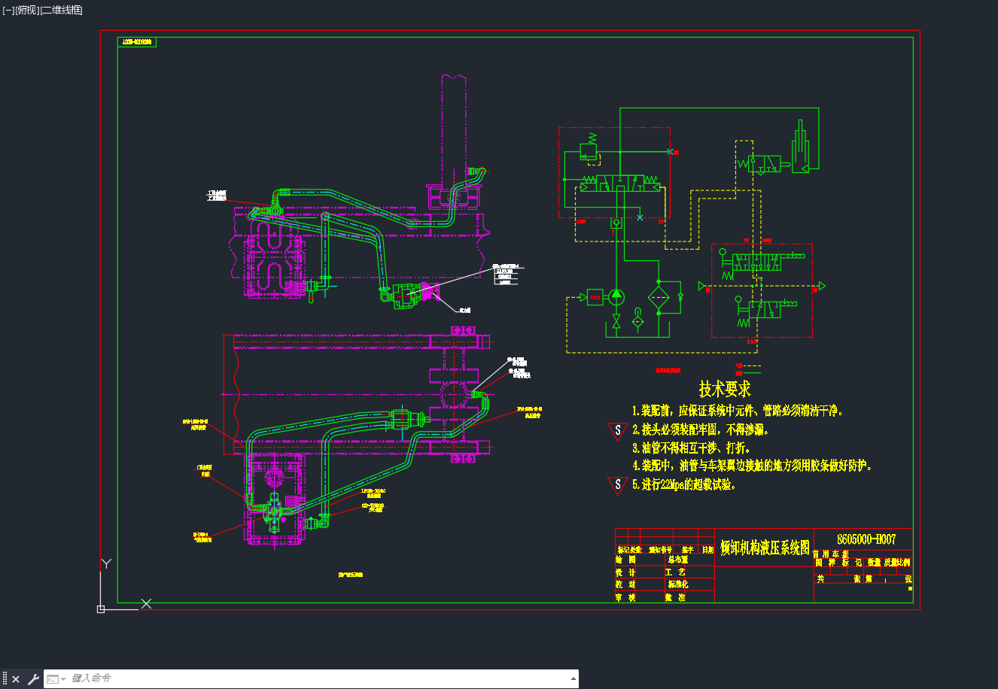This screenshot has width=998, height=689.
Task: Select the S triangle symbol beside line 2
Action: tap(618, 431)
